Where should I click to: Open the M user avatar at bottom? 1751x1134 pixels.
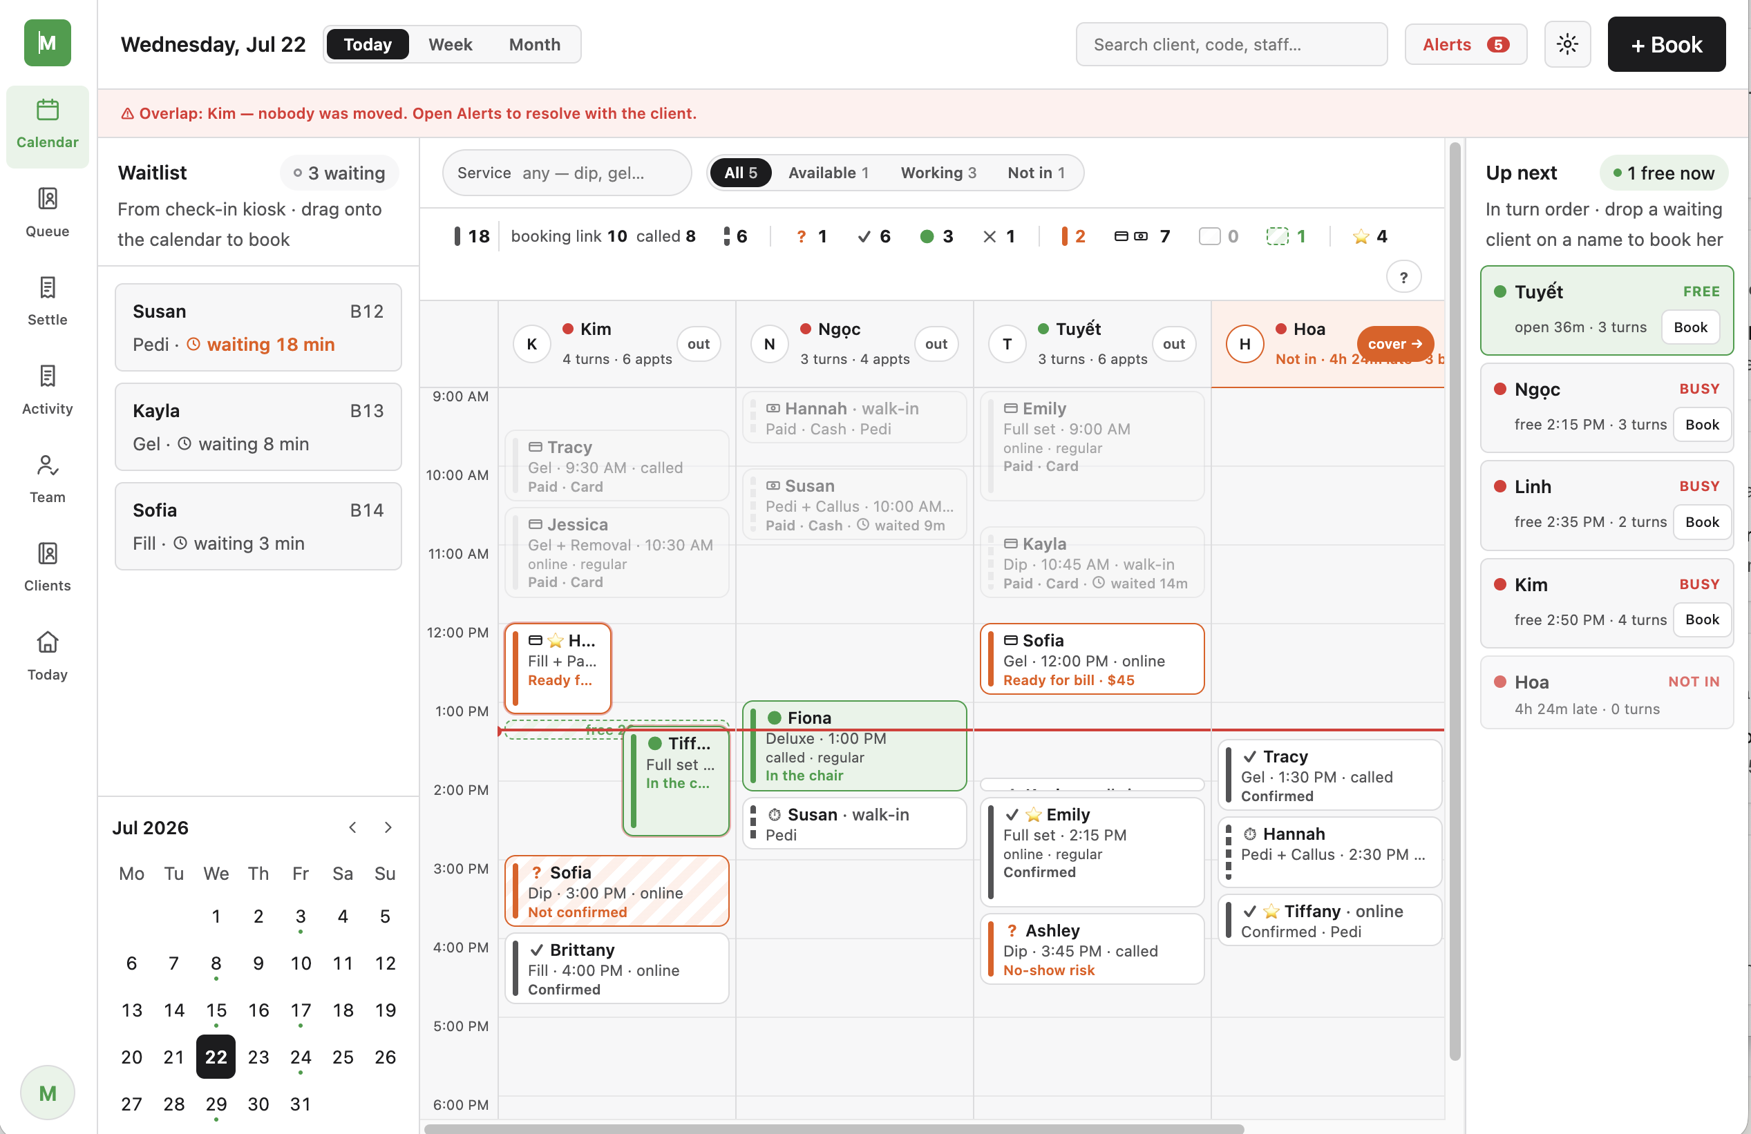(x=47, y=1092)
